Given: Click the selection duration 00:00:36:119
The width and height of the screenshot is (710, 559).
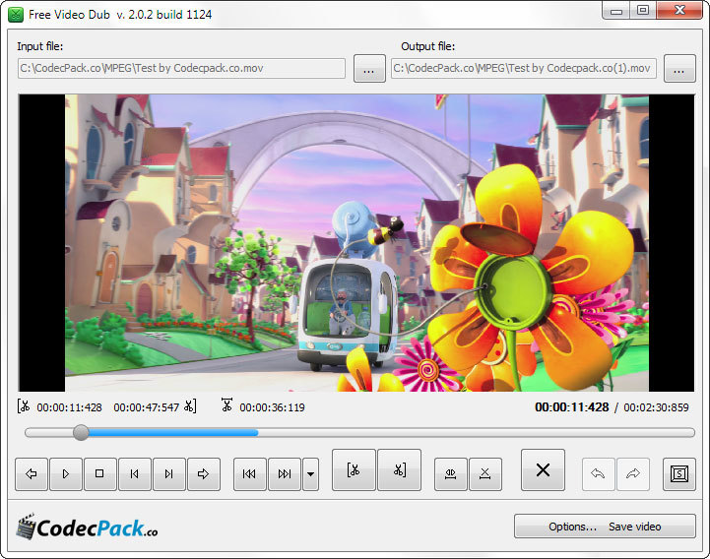Looking at the screenshot, I should pyautogui.click(x=272, y=407).
